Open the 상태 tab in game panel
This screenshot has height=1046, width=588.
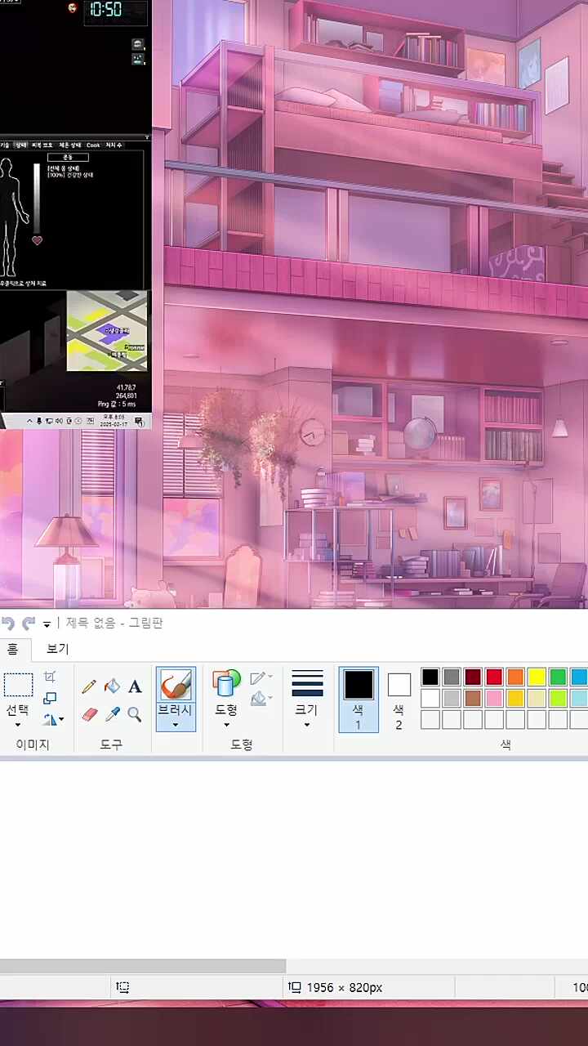22,145
